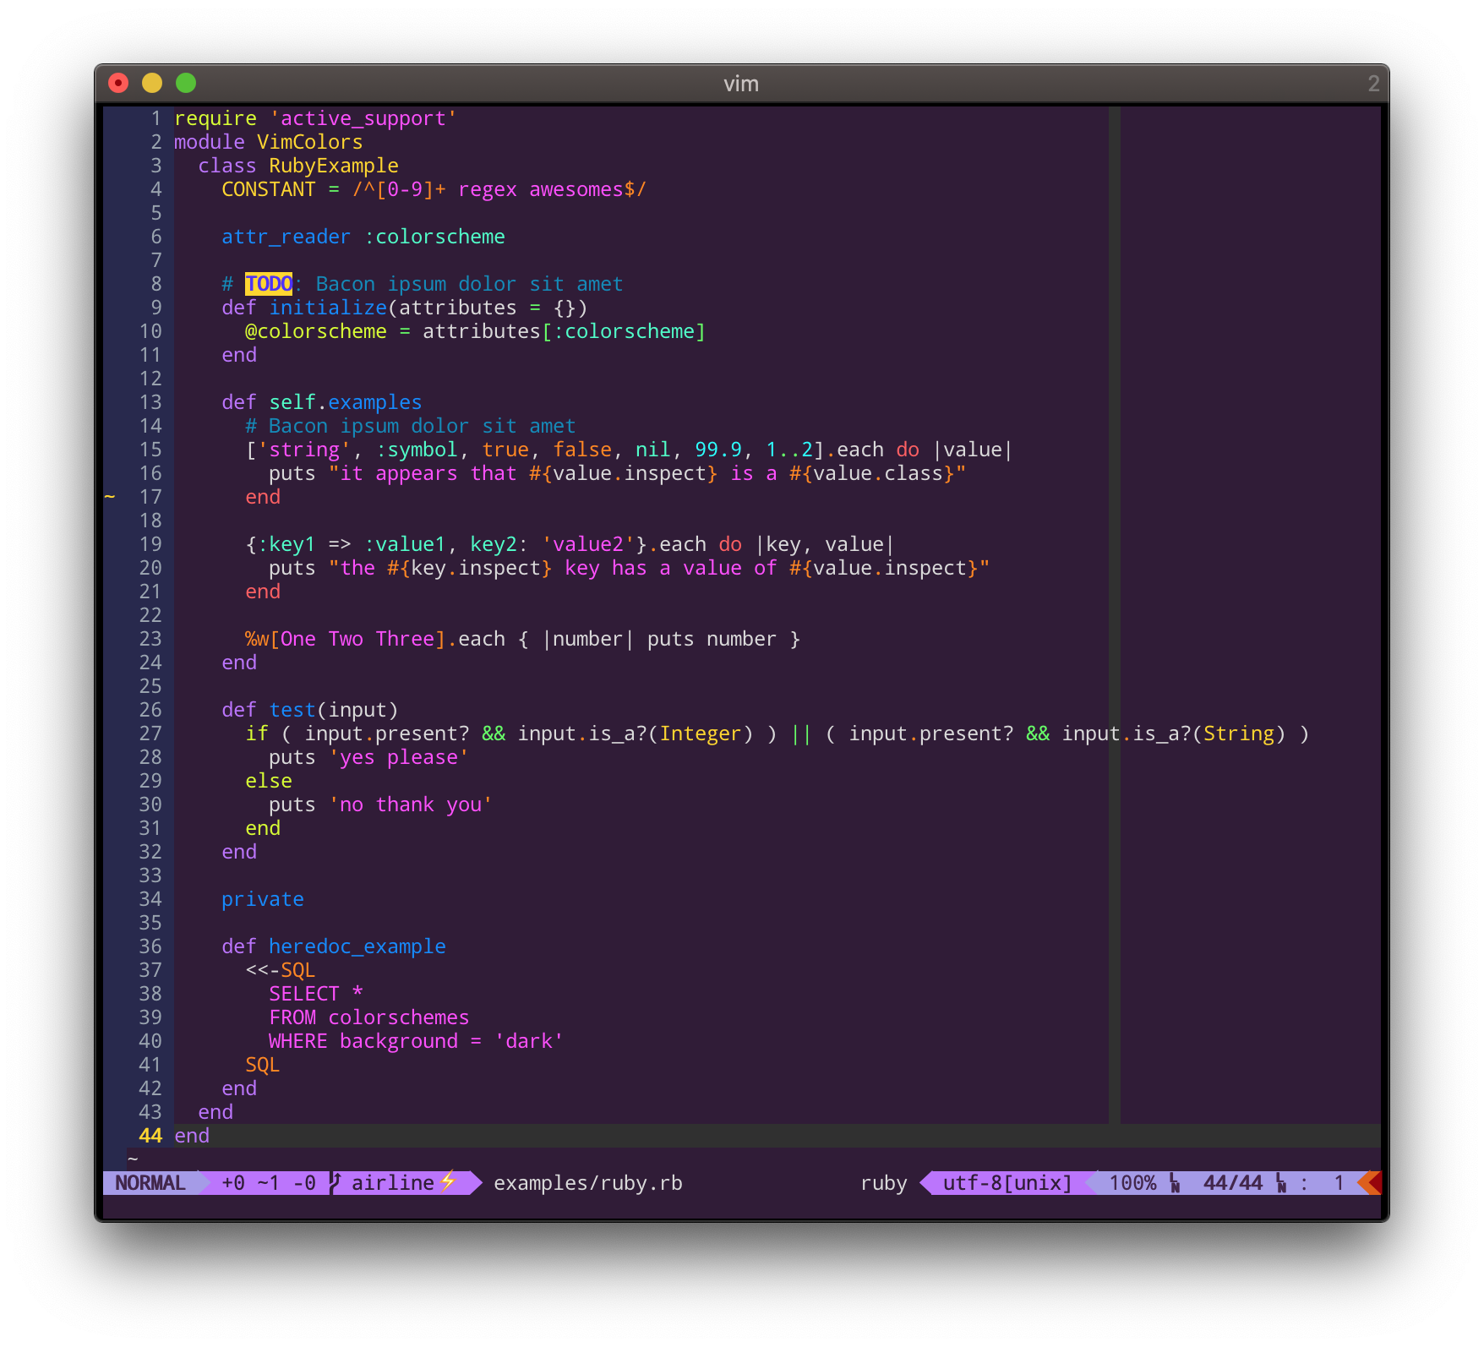
Task: Click the examples/ruby.rb filename in status line
Action: pyautogui.click(x=588, y=1183)
